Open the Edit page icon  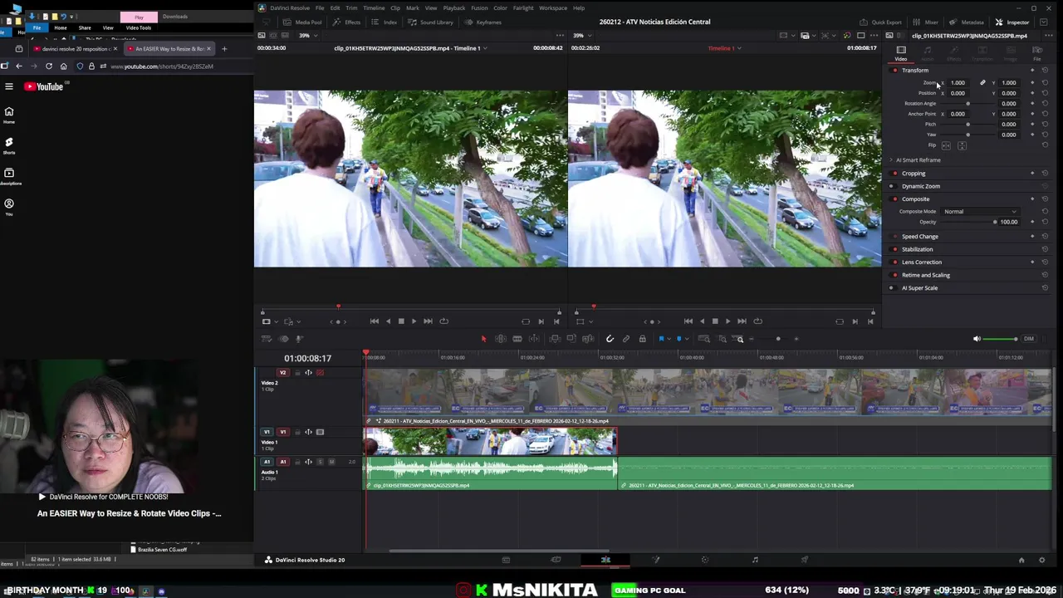[605, 560]
